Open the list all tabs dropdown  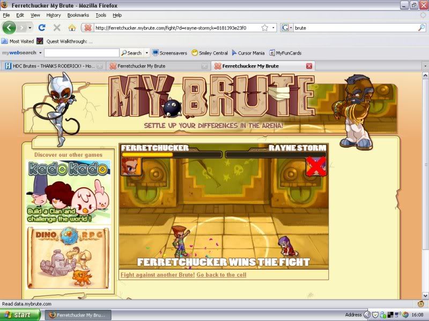point(425,66)
